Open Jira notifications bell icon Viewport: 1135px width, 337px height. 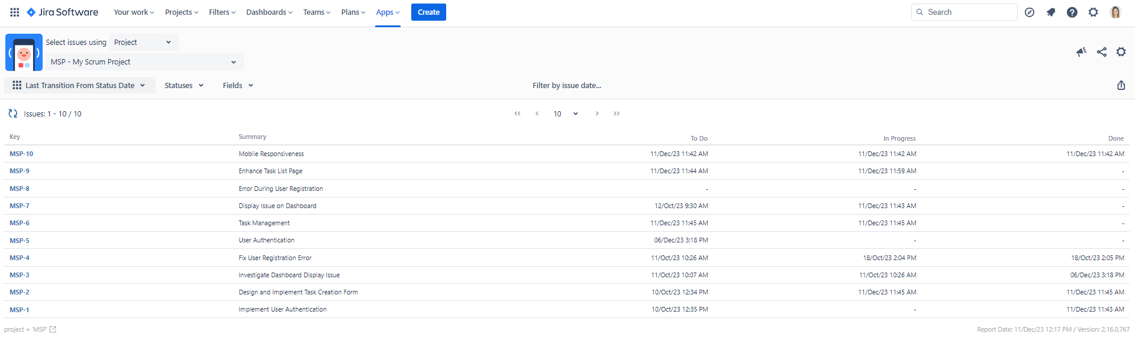1050,12
